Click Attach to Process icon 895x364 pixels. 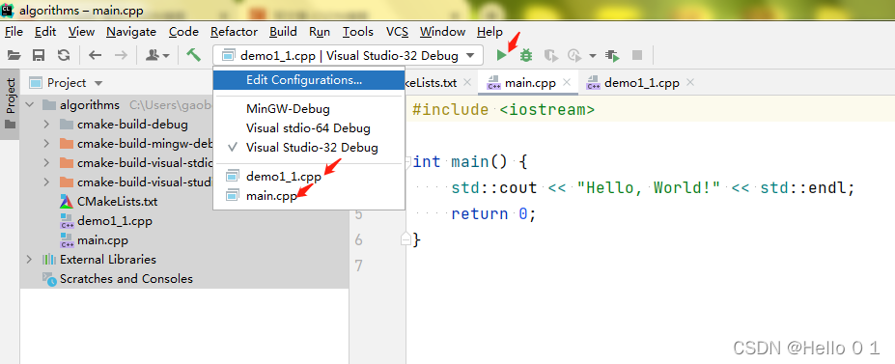[x=613, y=55]
